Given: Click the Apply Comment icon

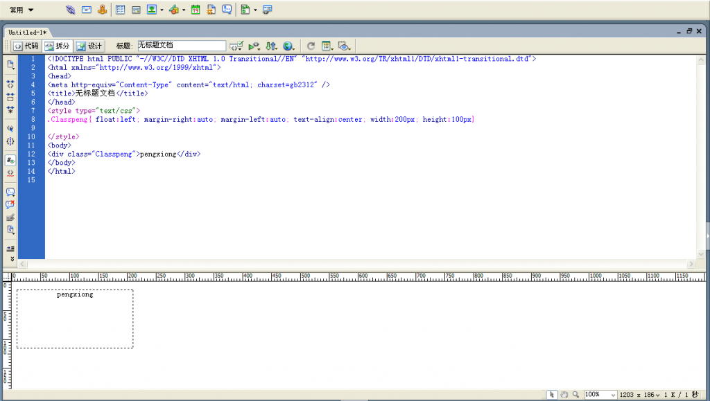Looking at the screenshot, I should (10, 192).
